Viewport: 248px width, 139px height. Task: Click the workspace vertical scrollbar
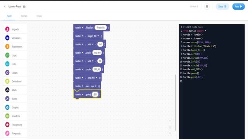point(176,102)
